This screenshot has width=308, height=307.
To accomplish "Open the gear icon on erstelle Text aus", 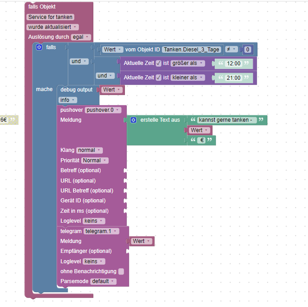I will (x=133, y=120).
